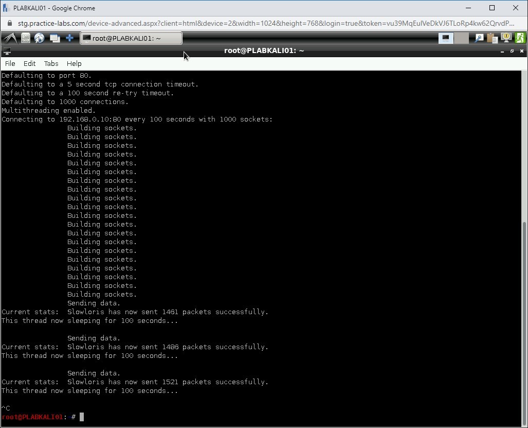This screenshot has height=428, width=528.
Task: Open the Help menu in the terminal
Action: click(x=74, y=63)
